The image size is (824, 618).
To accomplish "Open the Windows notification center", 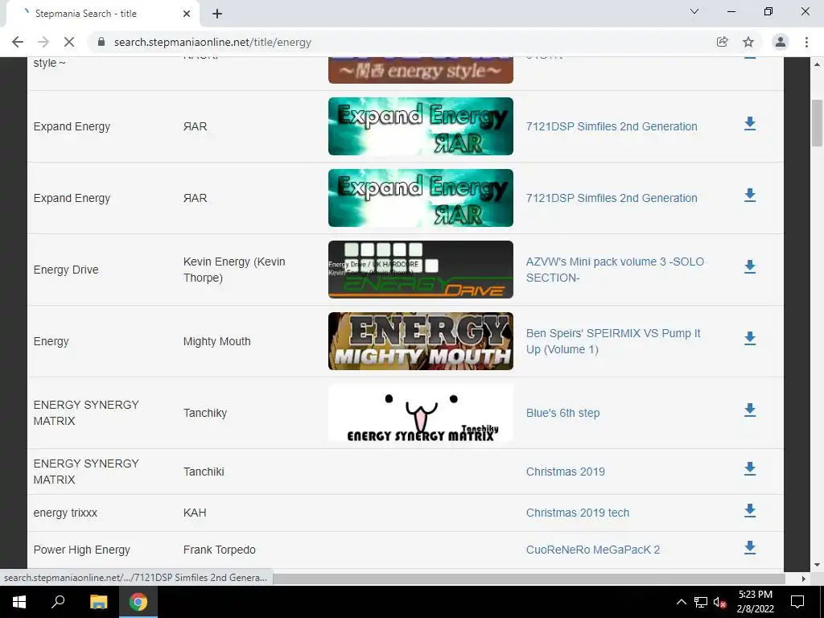I will coord(797,602).
